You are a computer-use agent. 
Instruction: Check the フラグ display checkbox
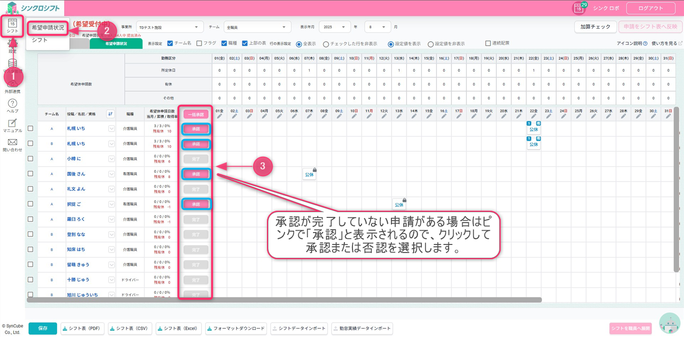point(199,43)
